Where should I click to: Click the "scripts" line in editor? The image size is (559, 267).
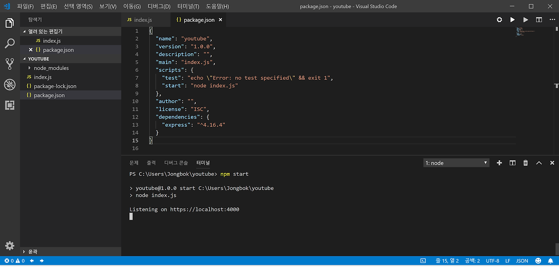pyautogui.click(x=174, y=70)
